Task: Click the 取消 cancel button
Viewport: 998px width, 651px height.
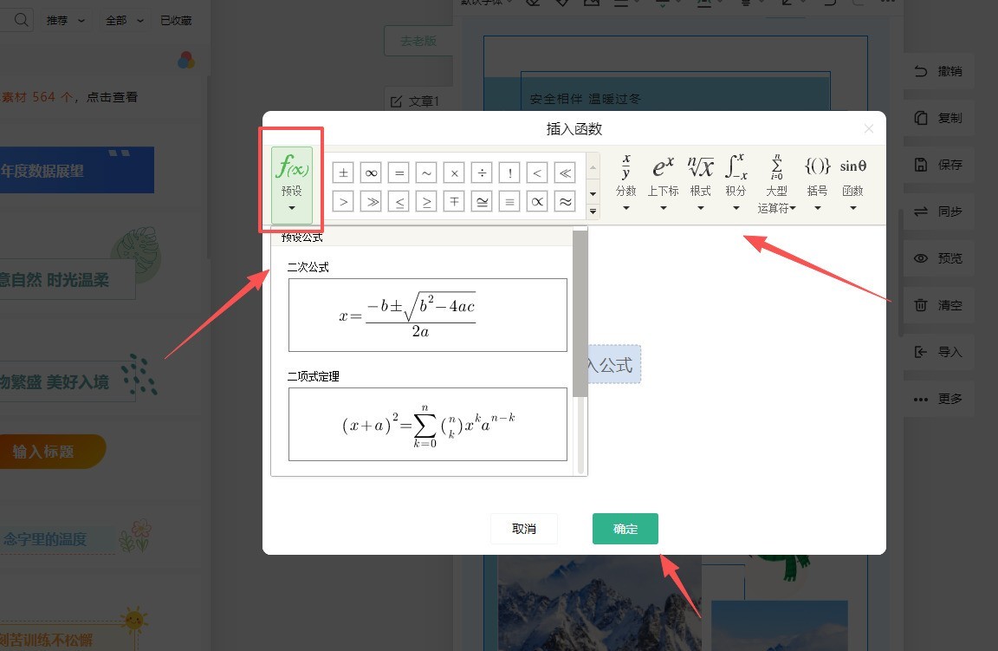Action: (524, 529)
